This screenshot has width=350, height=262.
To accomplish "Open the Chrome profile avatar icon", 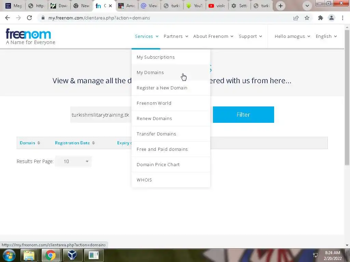I will (332, 18).
